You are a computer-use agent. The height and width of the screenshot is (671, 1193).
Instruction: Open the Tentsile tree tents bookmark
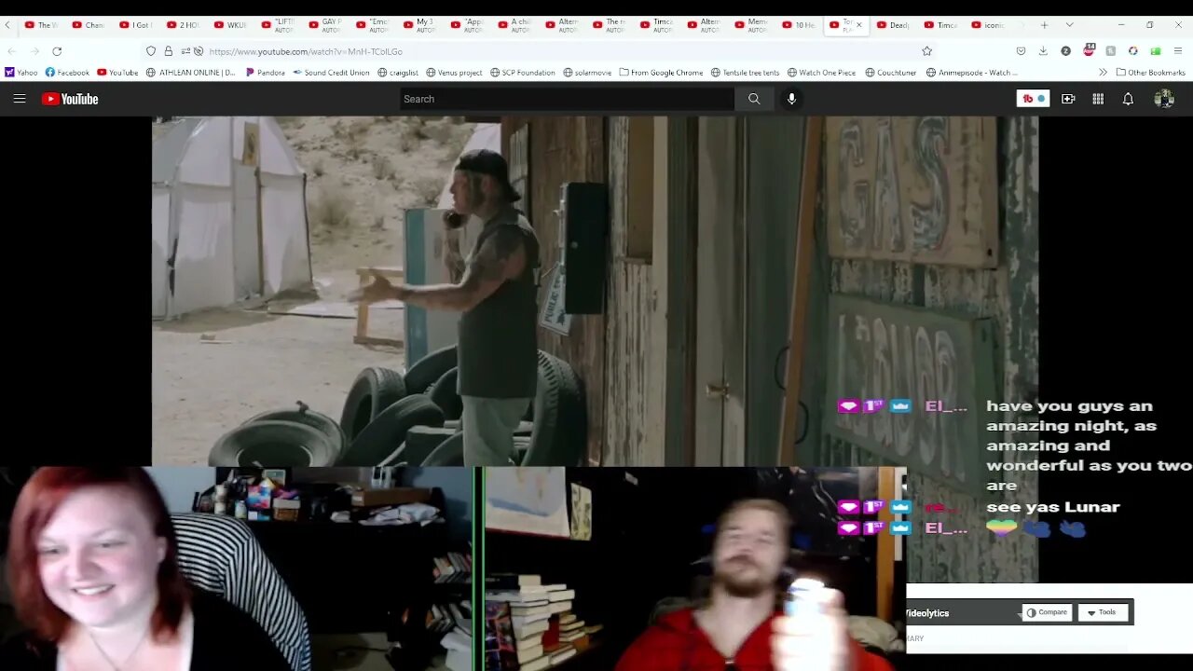click(745, 72)
